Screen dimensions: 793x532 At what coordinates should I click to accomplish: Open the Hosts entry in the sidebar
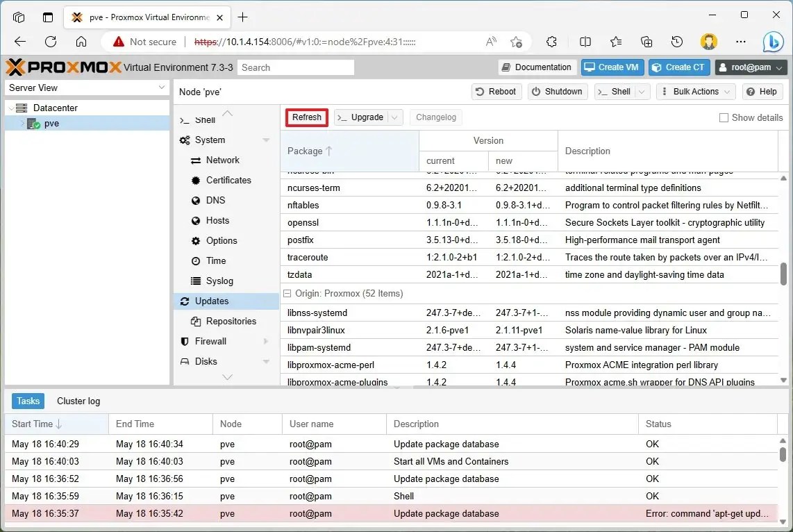point(217,220)
